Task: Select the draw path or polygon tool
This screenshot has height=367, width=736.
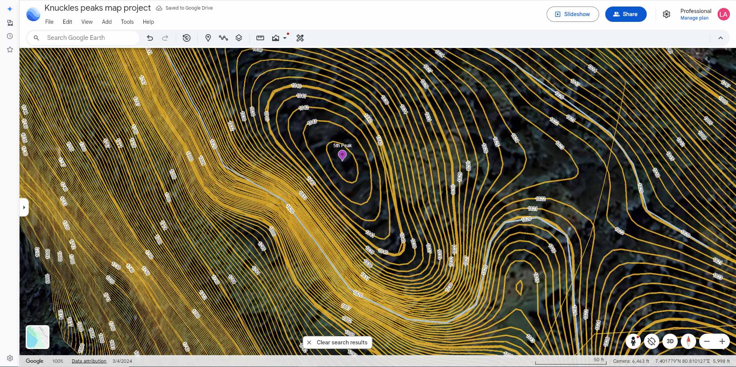Action: [223, 38]
